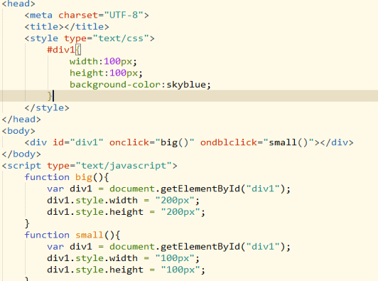The height and width of the screenshot is (281, 378).
Task: Click the "UTF-8" string value
Action: [124, 15]
